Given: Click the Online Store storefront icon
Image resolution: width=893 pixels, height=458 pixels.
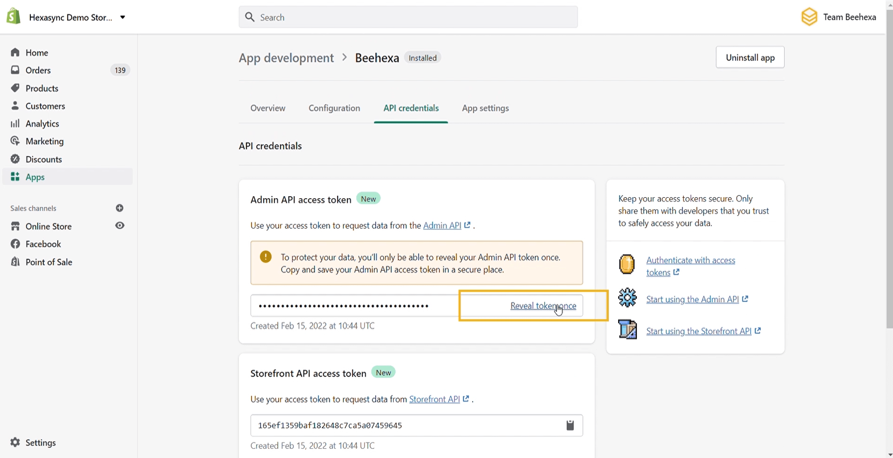Looking at the screenshot, I should coord(15,226).
